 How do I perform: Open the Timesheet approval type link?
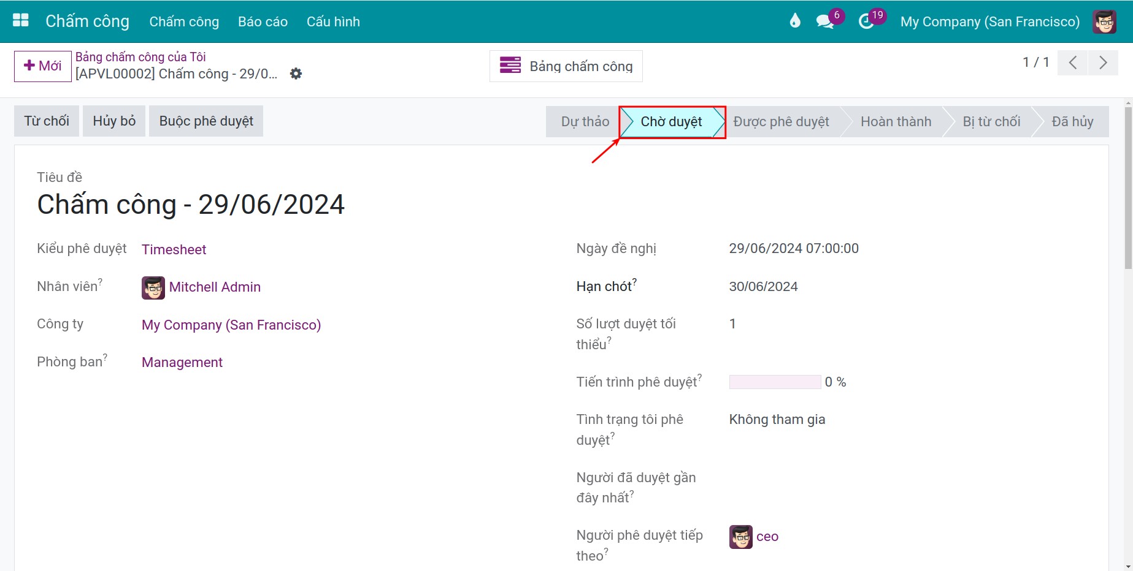pos(174,249)
